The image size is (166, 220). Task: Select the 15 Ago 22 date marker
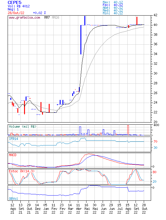[x=127, y=209]
